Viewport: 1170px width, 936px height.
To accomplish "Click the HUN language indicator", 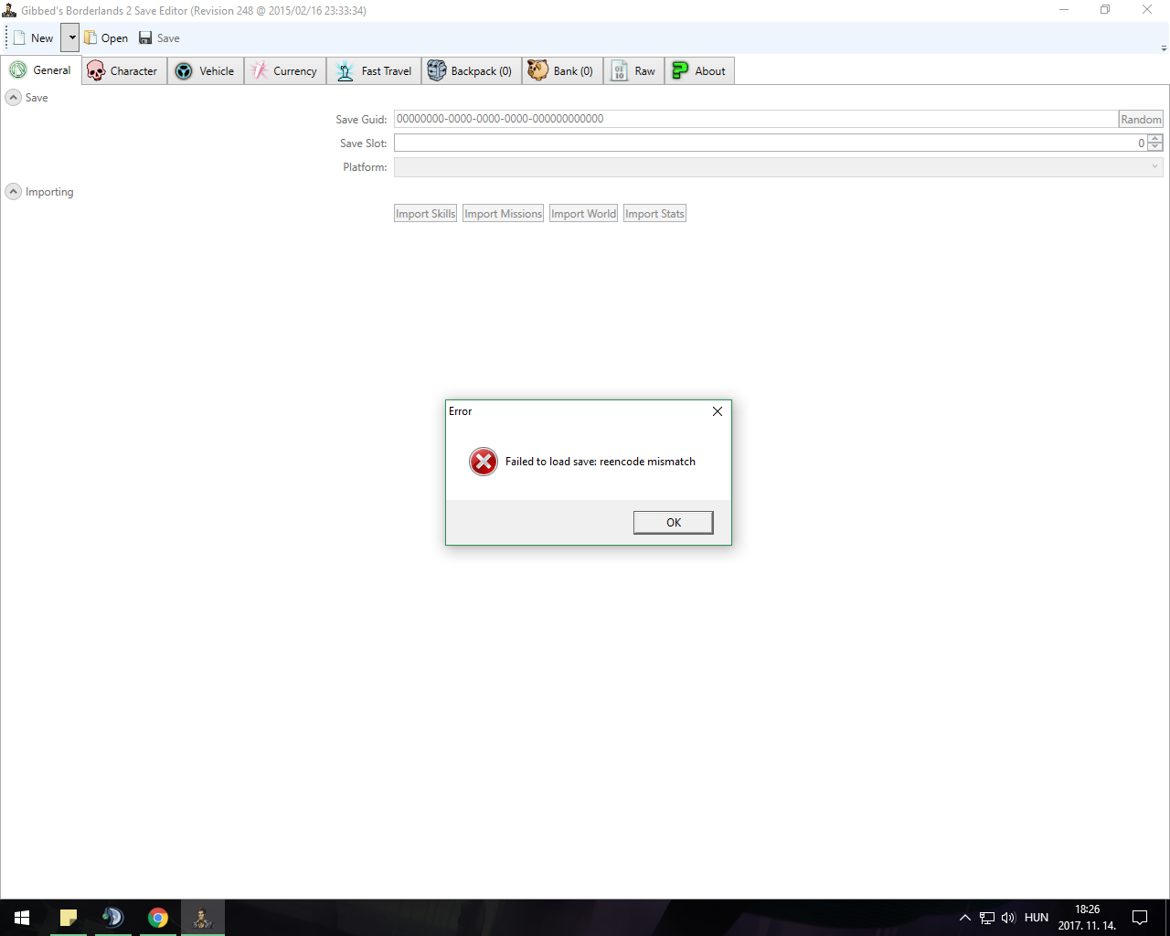I will point(1037,918).
